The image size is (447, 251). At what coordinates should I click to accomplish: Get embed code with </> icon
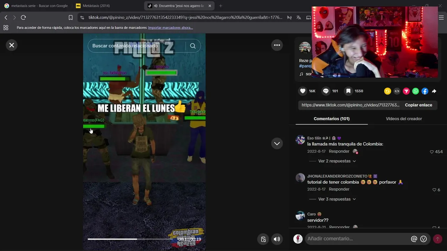397,91
